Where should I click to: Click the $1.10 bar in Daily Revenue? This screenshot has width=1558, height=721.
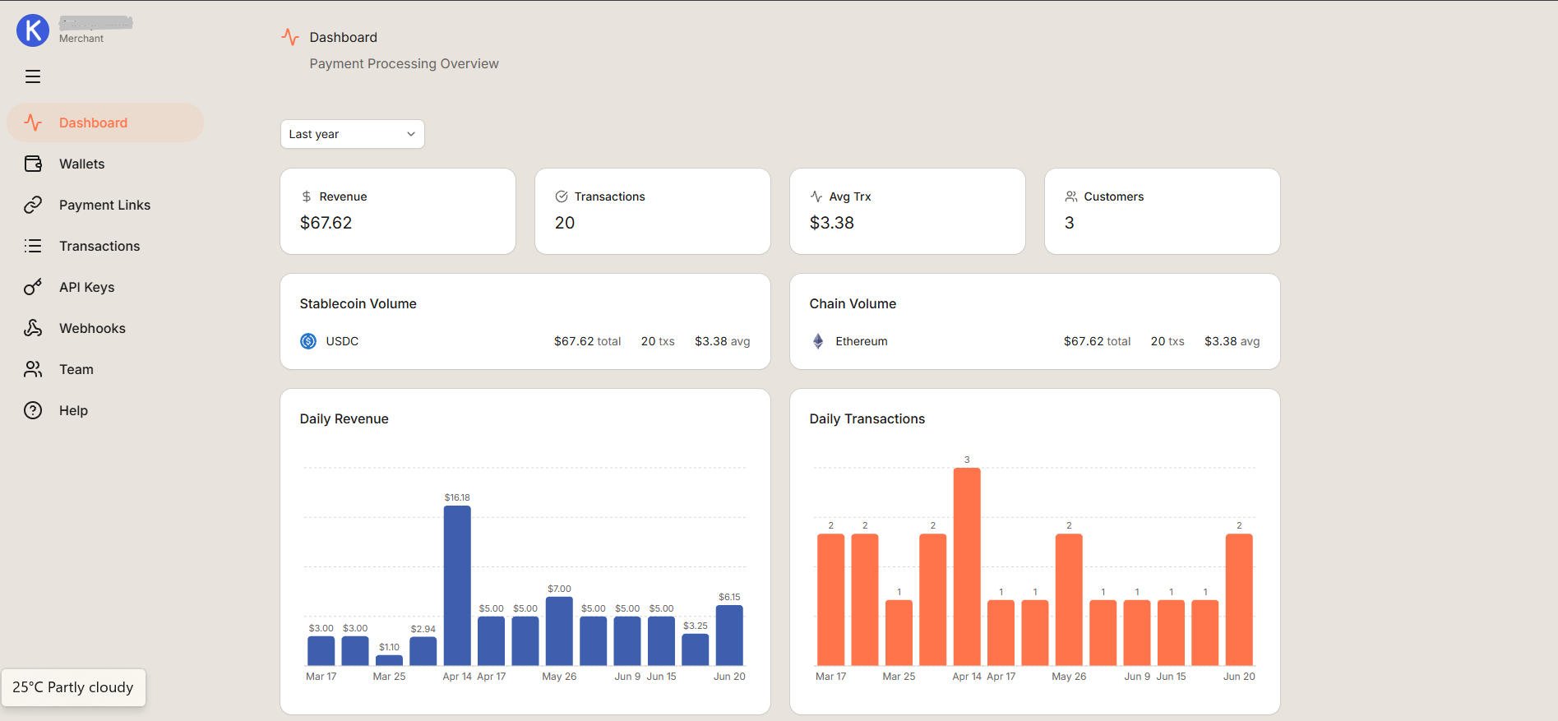389,660
